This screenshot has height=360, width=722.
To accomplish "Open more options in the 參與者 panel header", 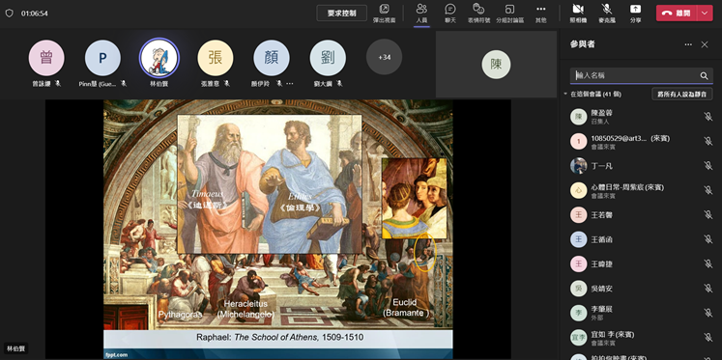I will [x=688, y=44].
